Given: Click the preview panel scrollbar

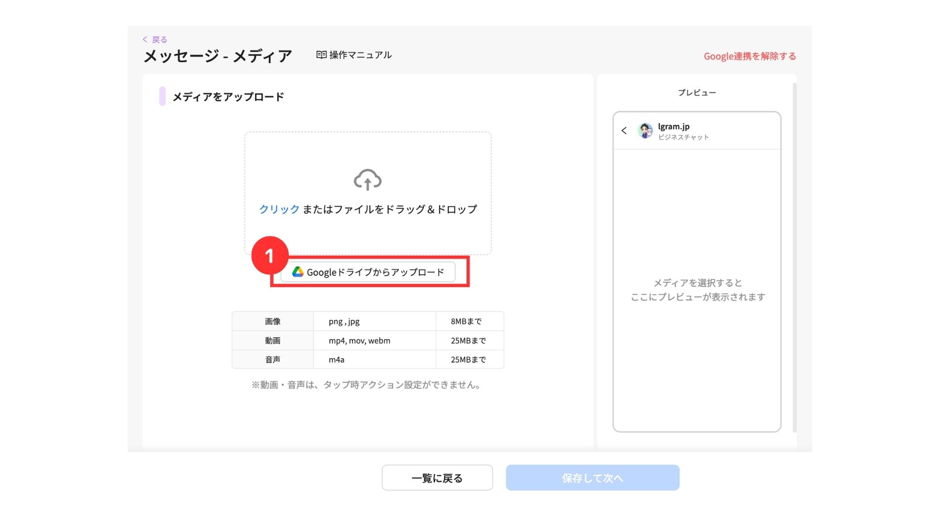Looking at the screenshot, I should pyautogui.click(x=795, y=257).
